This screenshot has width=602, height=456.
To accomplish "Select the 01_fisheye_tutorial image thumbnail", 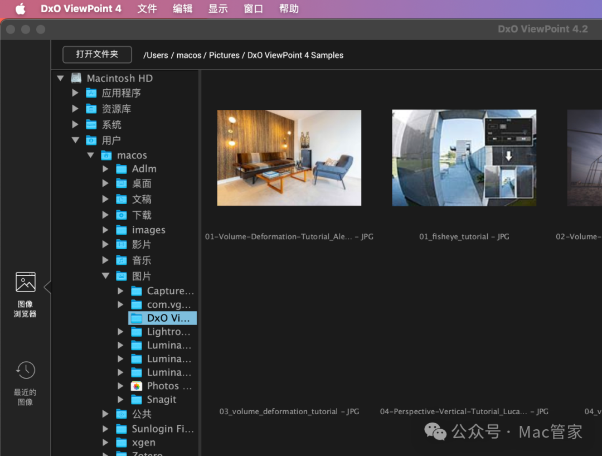I will click(464, 158).
